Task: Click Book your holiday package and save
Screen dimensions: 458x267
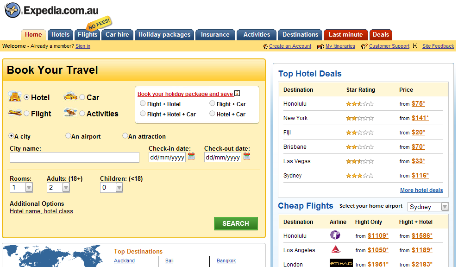Action: 185,94
